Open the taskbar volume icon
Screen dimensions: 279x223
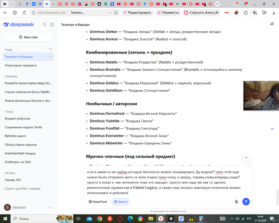tap(237, 219)
